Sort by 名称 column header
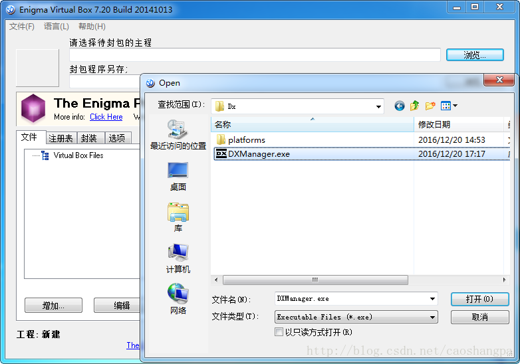This screenshot has height=364, width=520. 312,124
